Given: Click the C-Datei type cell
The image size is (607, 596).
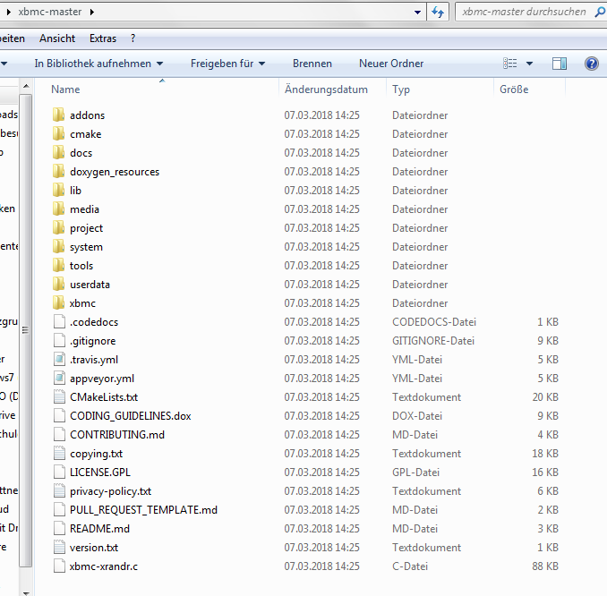Looking at the screenshot, I should 410,566.
